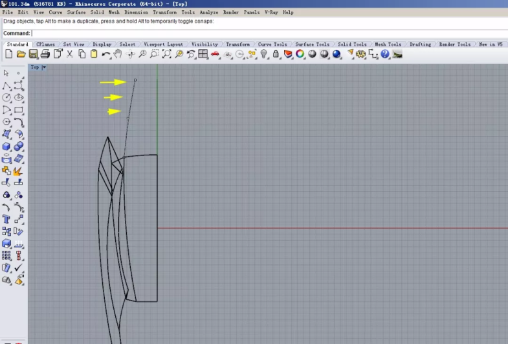Click the Zoom Extents icon

coord(167,54)
